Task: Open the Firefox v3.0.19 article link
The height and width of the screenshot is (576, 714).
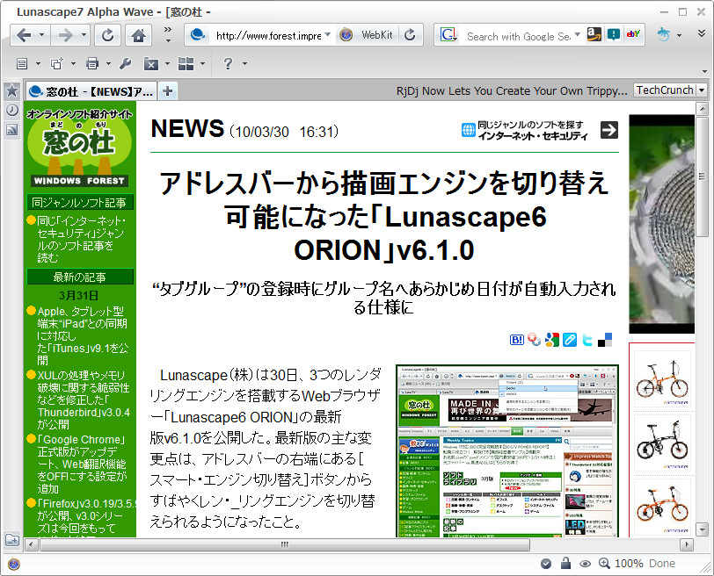Action: click(86, 516)
